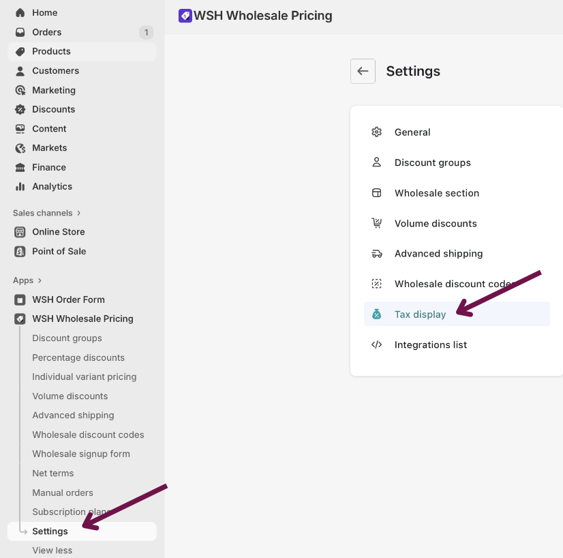Open Net terms in sidebar
563x558 pixels.
[53, 473]
